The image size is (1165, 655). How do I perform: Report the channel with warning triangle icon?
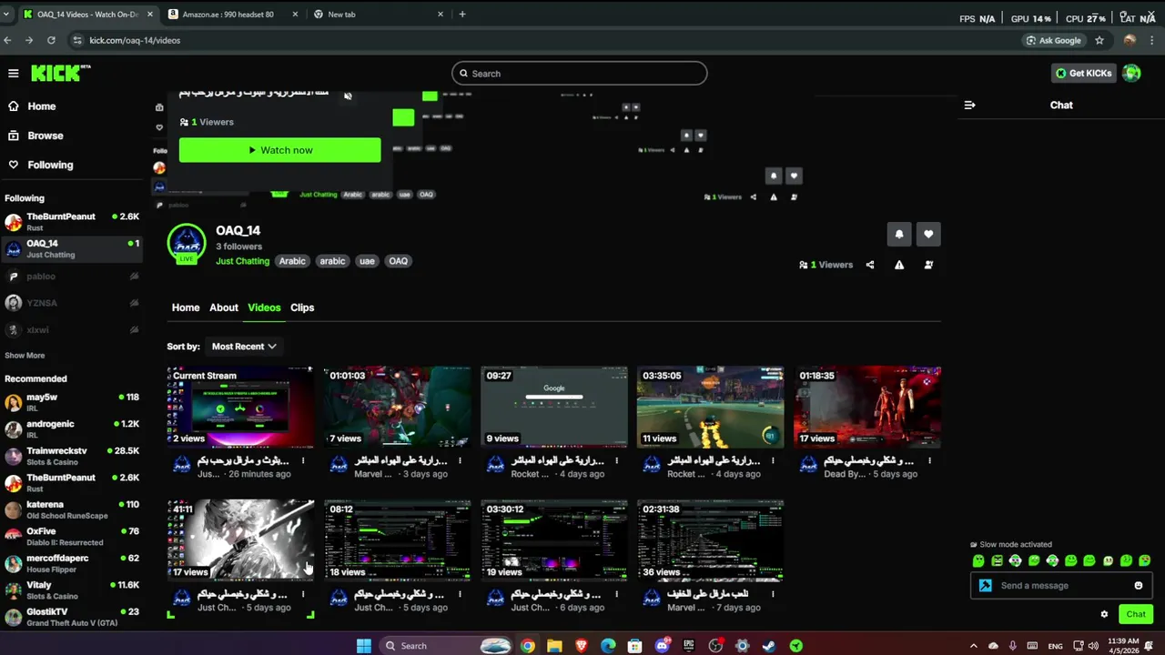(x=899, y=265)
